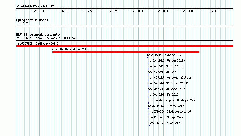The height and width of the screenshot is (136, 241).
Task: Open variant nsv5546443 (ByrskaBishop2022)
Action: [171, 100]
